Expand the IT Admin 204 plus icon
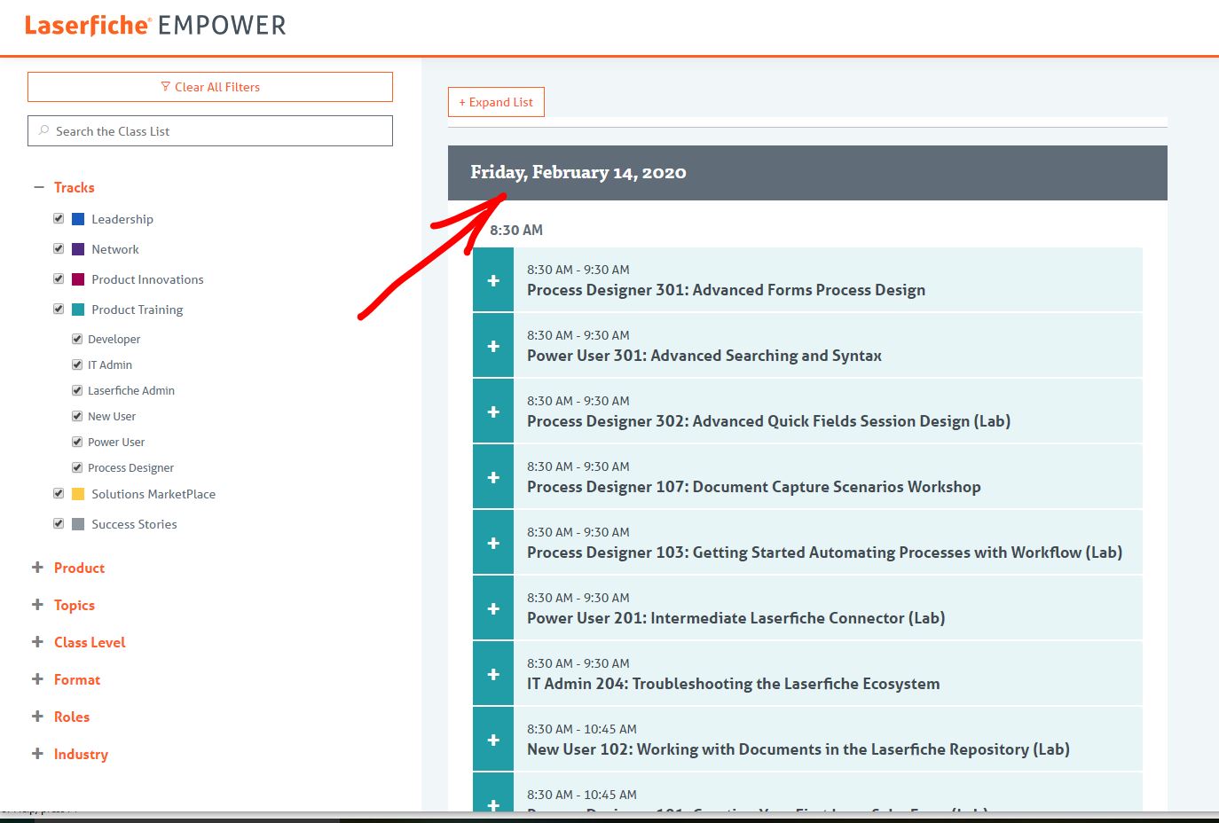Viewport: 1219px width, 823px height. (493, 674)
